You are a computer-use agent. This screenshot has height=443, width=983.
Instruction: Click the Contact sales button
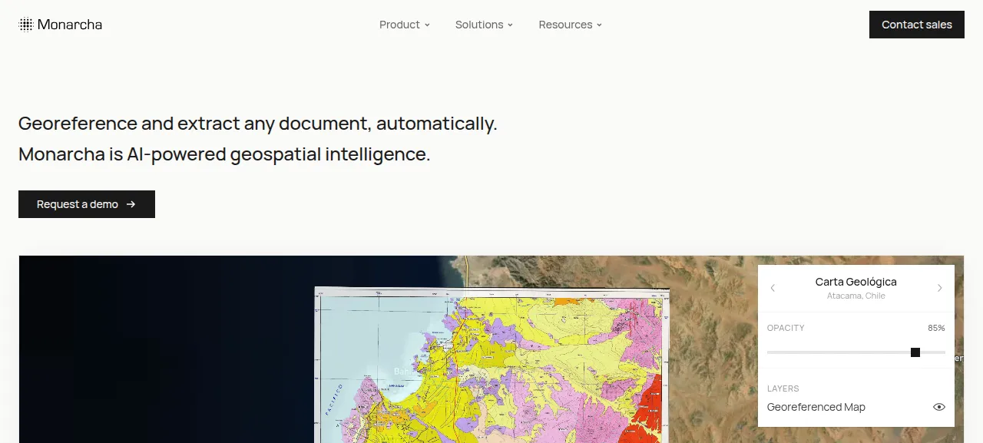tap(917, 25)
